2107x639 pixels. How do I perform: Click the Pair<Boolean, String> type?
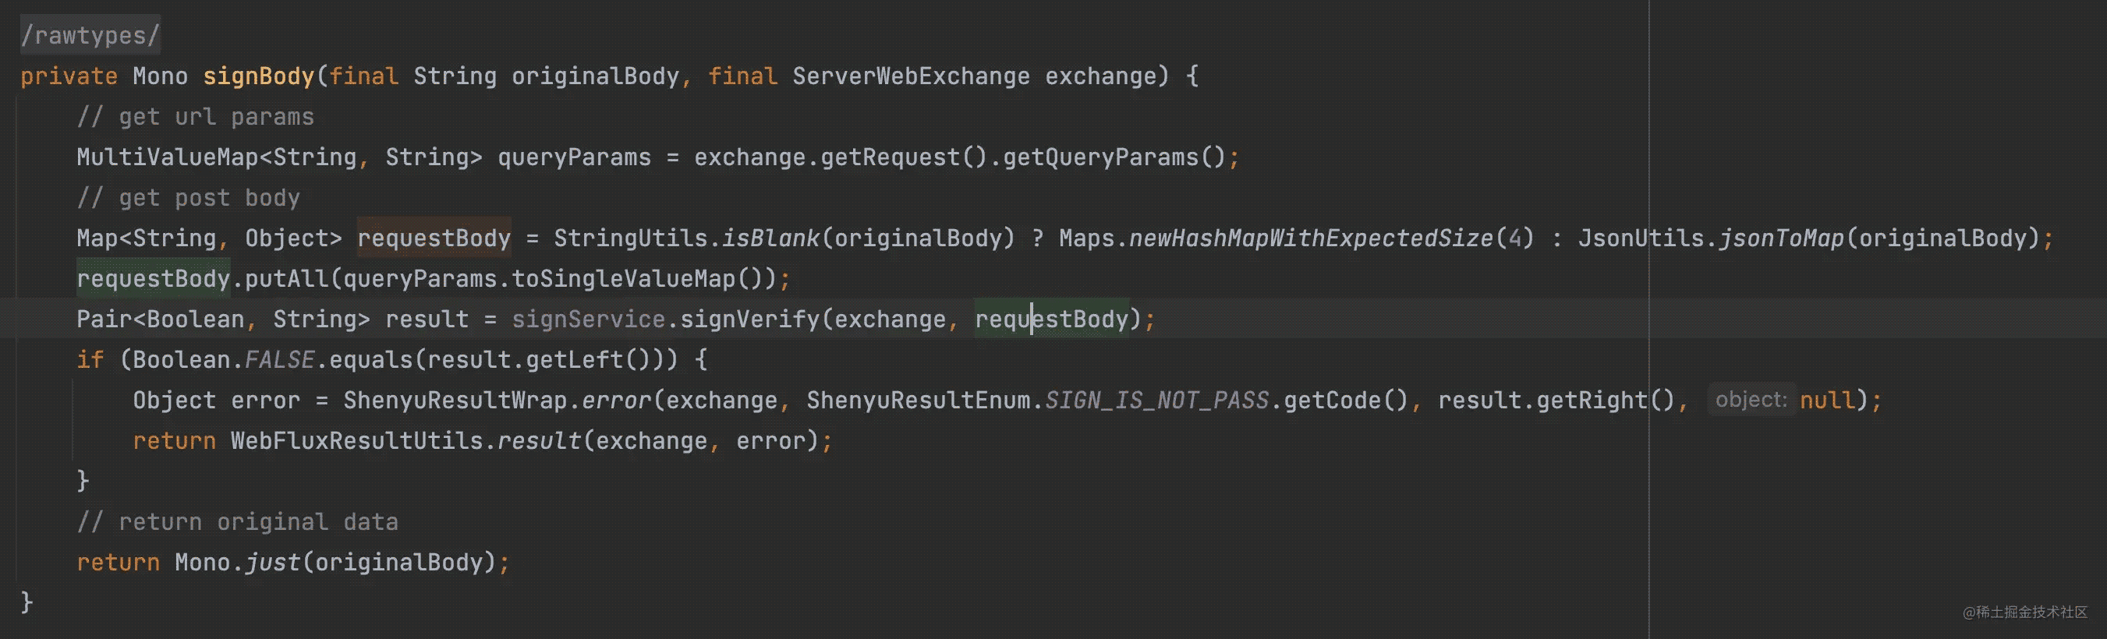(x=222, y=319)
